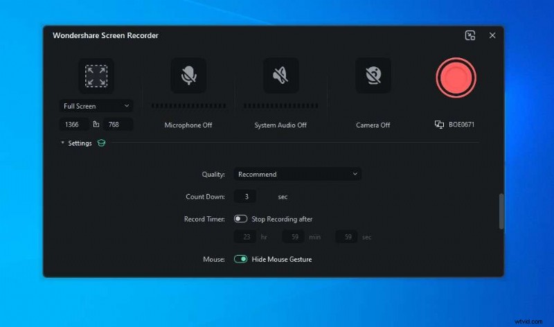Click the width field showing 1366
Viewport: 554px width, 327px height.
point(73,125)
